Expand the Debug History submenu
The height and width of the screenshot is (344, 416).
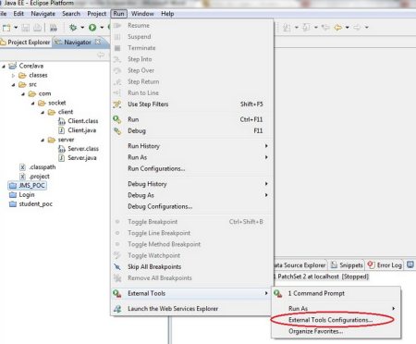[191, 184]
